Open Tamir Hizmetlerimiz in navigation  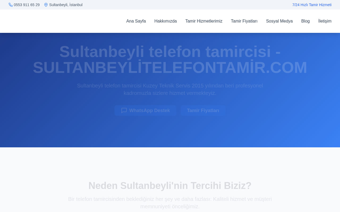point(204,21)
